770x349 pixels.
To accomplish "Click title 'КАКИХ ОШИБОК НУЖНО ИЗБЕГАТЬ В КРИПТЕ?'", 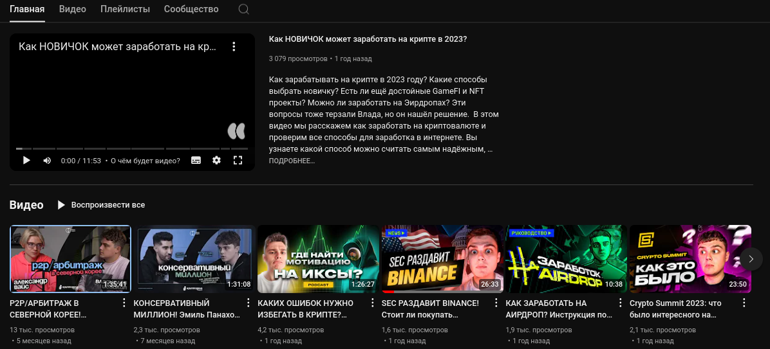I will point(305,309).
